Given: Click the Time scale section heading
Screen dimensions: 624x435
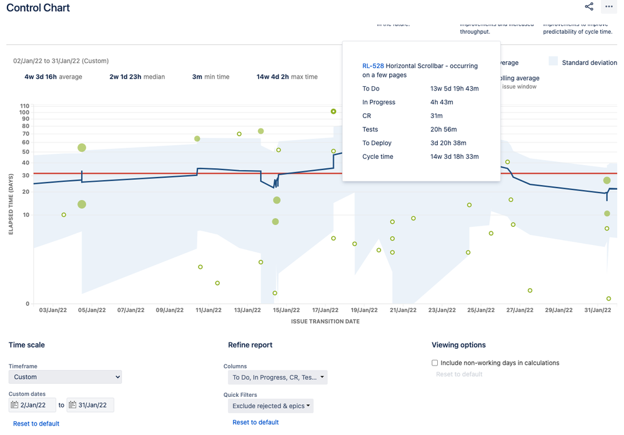Looking at the screenshot, I should (27, 345).
